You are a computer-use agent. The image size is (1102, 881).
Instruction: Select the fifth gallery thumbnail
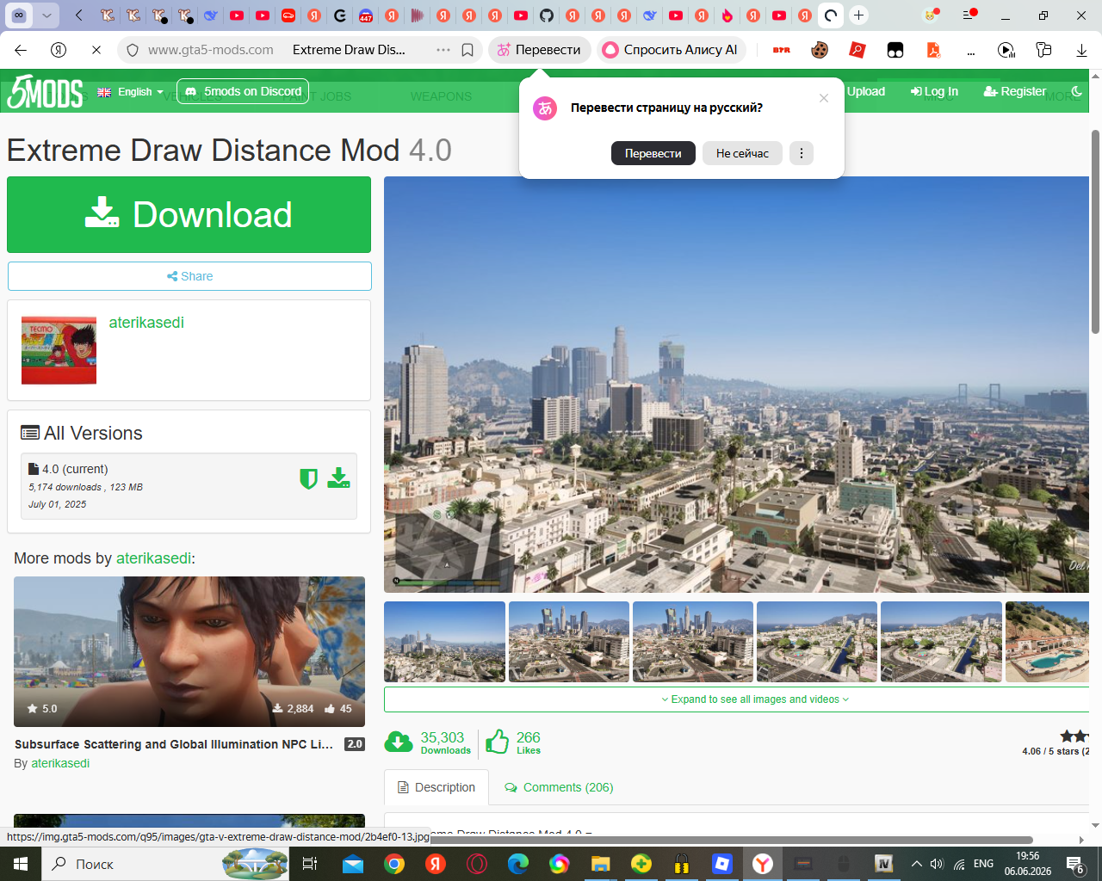(941, 642)
